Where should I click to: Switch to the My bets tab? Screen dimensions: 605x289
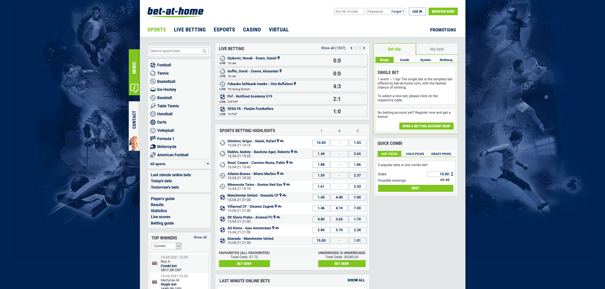(x=437, y=49)
